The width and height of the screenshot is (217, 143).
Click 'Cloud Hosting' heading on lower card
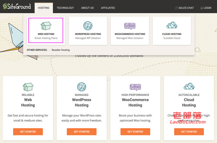tap(189, 102)
